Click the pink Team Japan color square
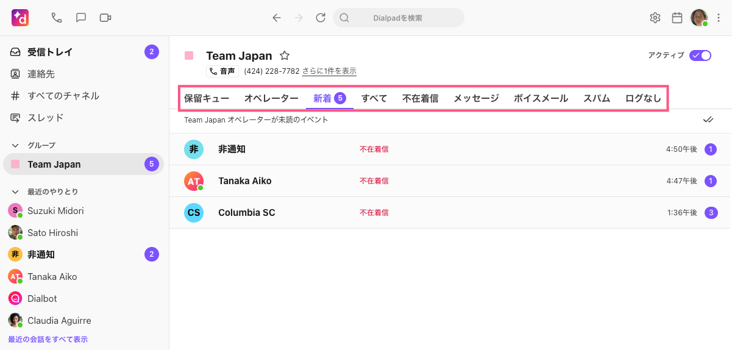This screenshot has width=732, height=350. pyautogui.click(x=189, y=55)
